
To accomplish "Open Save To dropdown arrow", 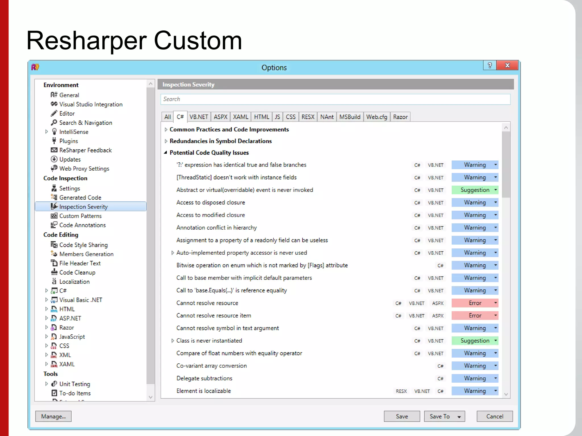I will 459,417.
